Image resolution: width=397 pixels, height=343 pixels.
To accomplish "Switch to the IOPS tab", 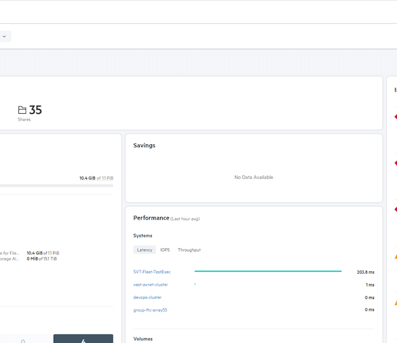I will coord(165,250).
